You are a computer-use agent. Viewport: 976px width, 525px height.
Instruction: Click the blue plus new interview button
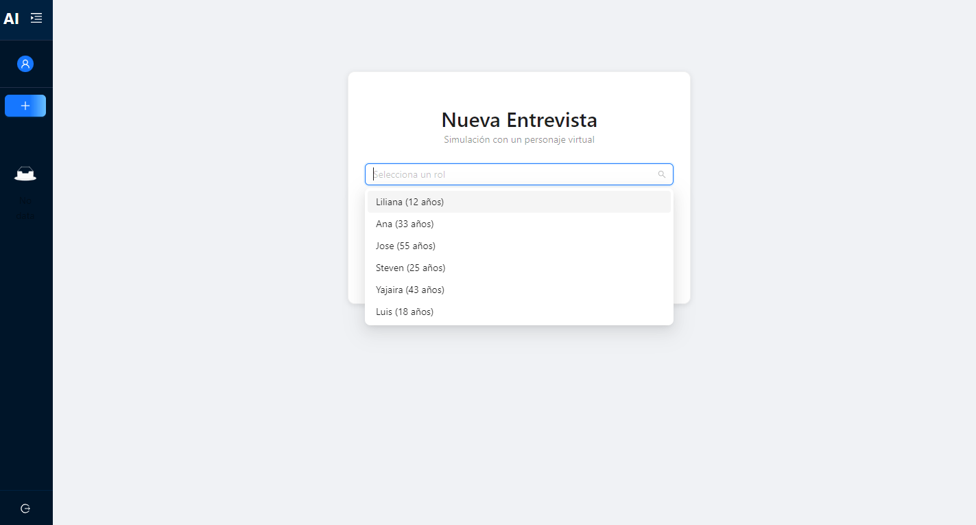[x=25, y=106]
